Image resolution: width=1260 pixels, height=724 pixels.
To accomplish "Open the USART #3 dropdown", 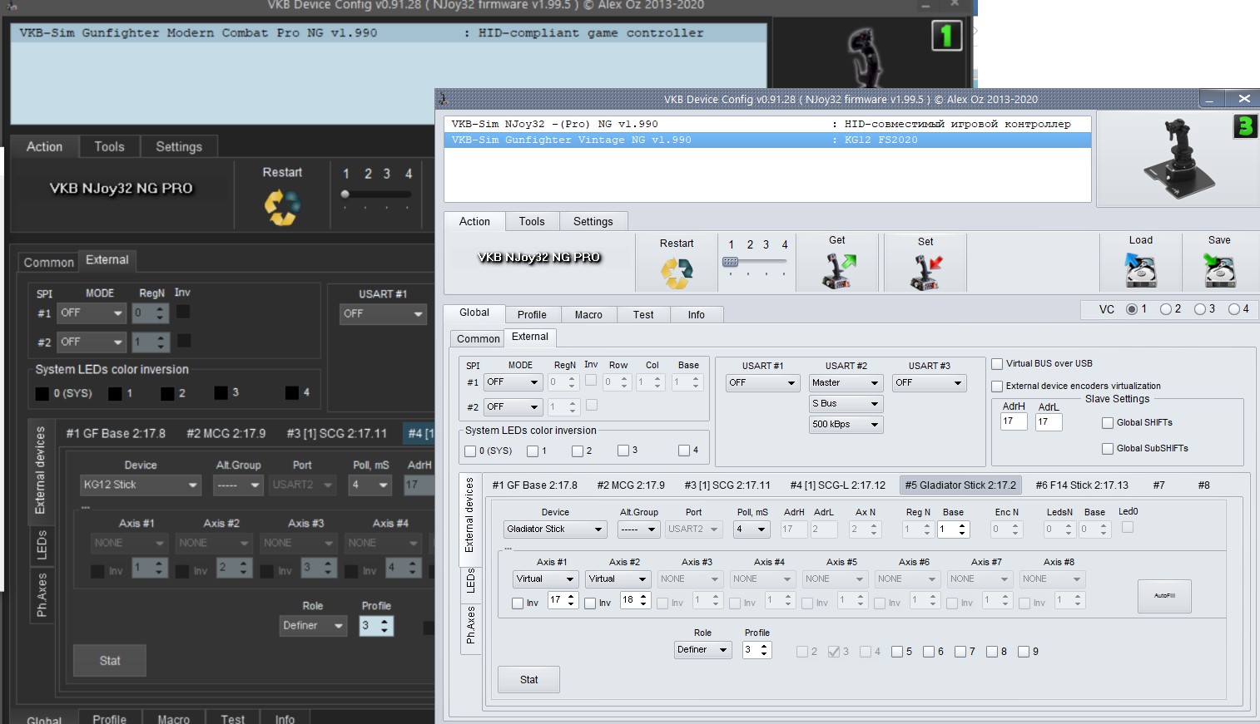I will pos(929,383).
